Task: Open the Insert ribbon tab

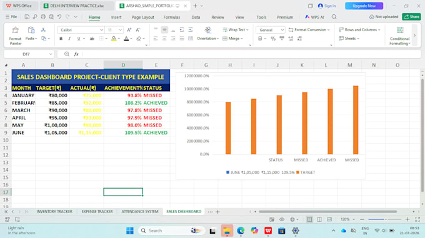Action: (x=116, y=17)
